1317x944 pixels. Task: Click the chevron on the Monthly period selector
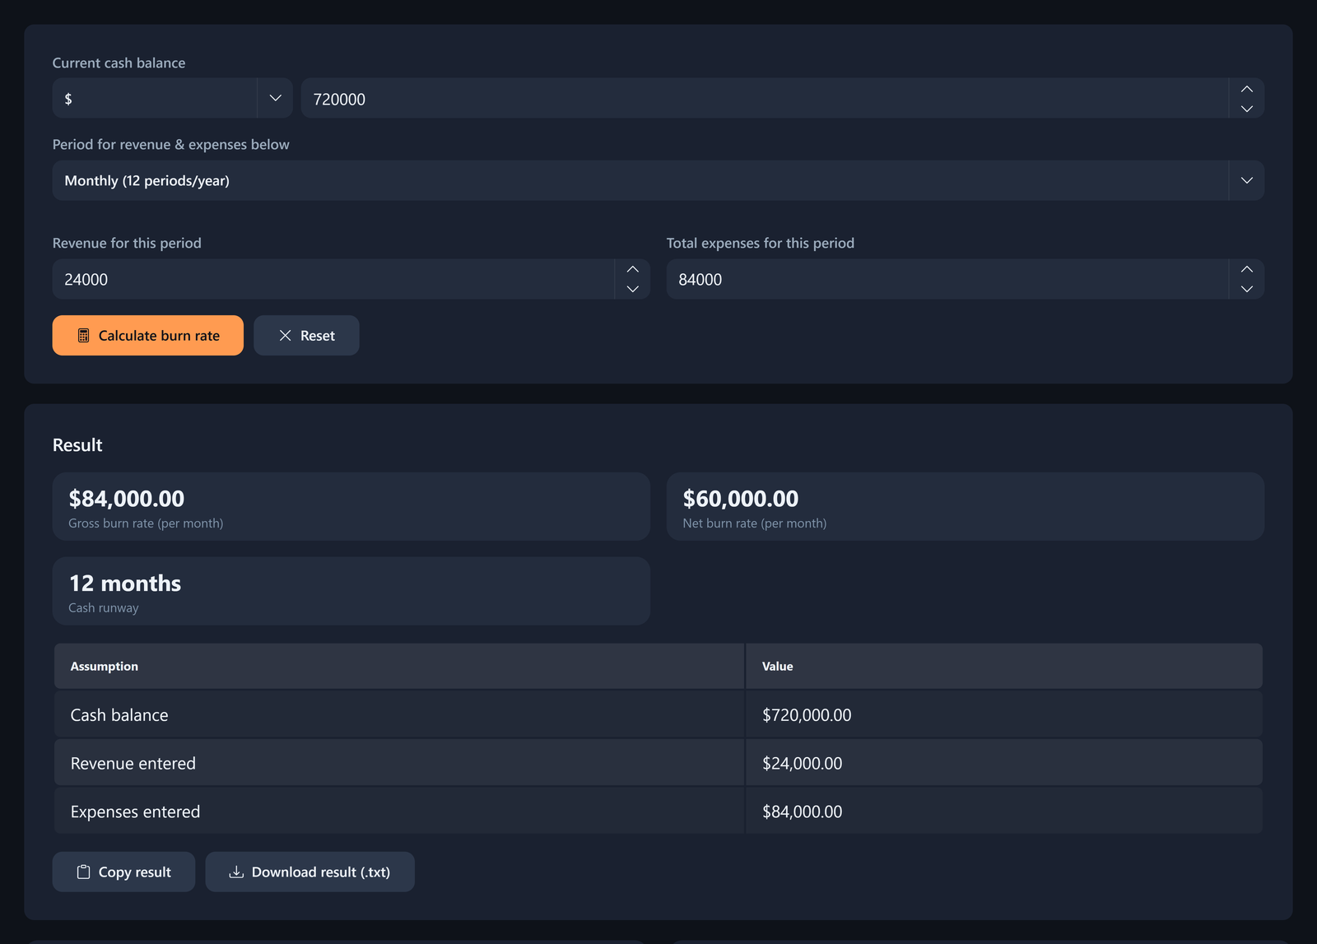coord(1246,180)
